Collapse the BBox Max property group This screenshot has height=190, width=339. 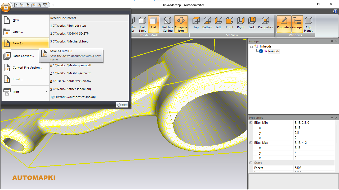coord(251,143)
